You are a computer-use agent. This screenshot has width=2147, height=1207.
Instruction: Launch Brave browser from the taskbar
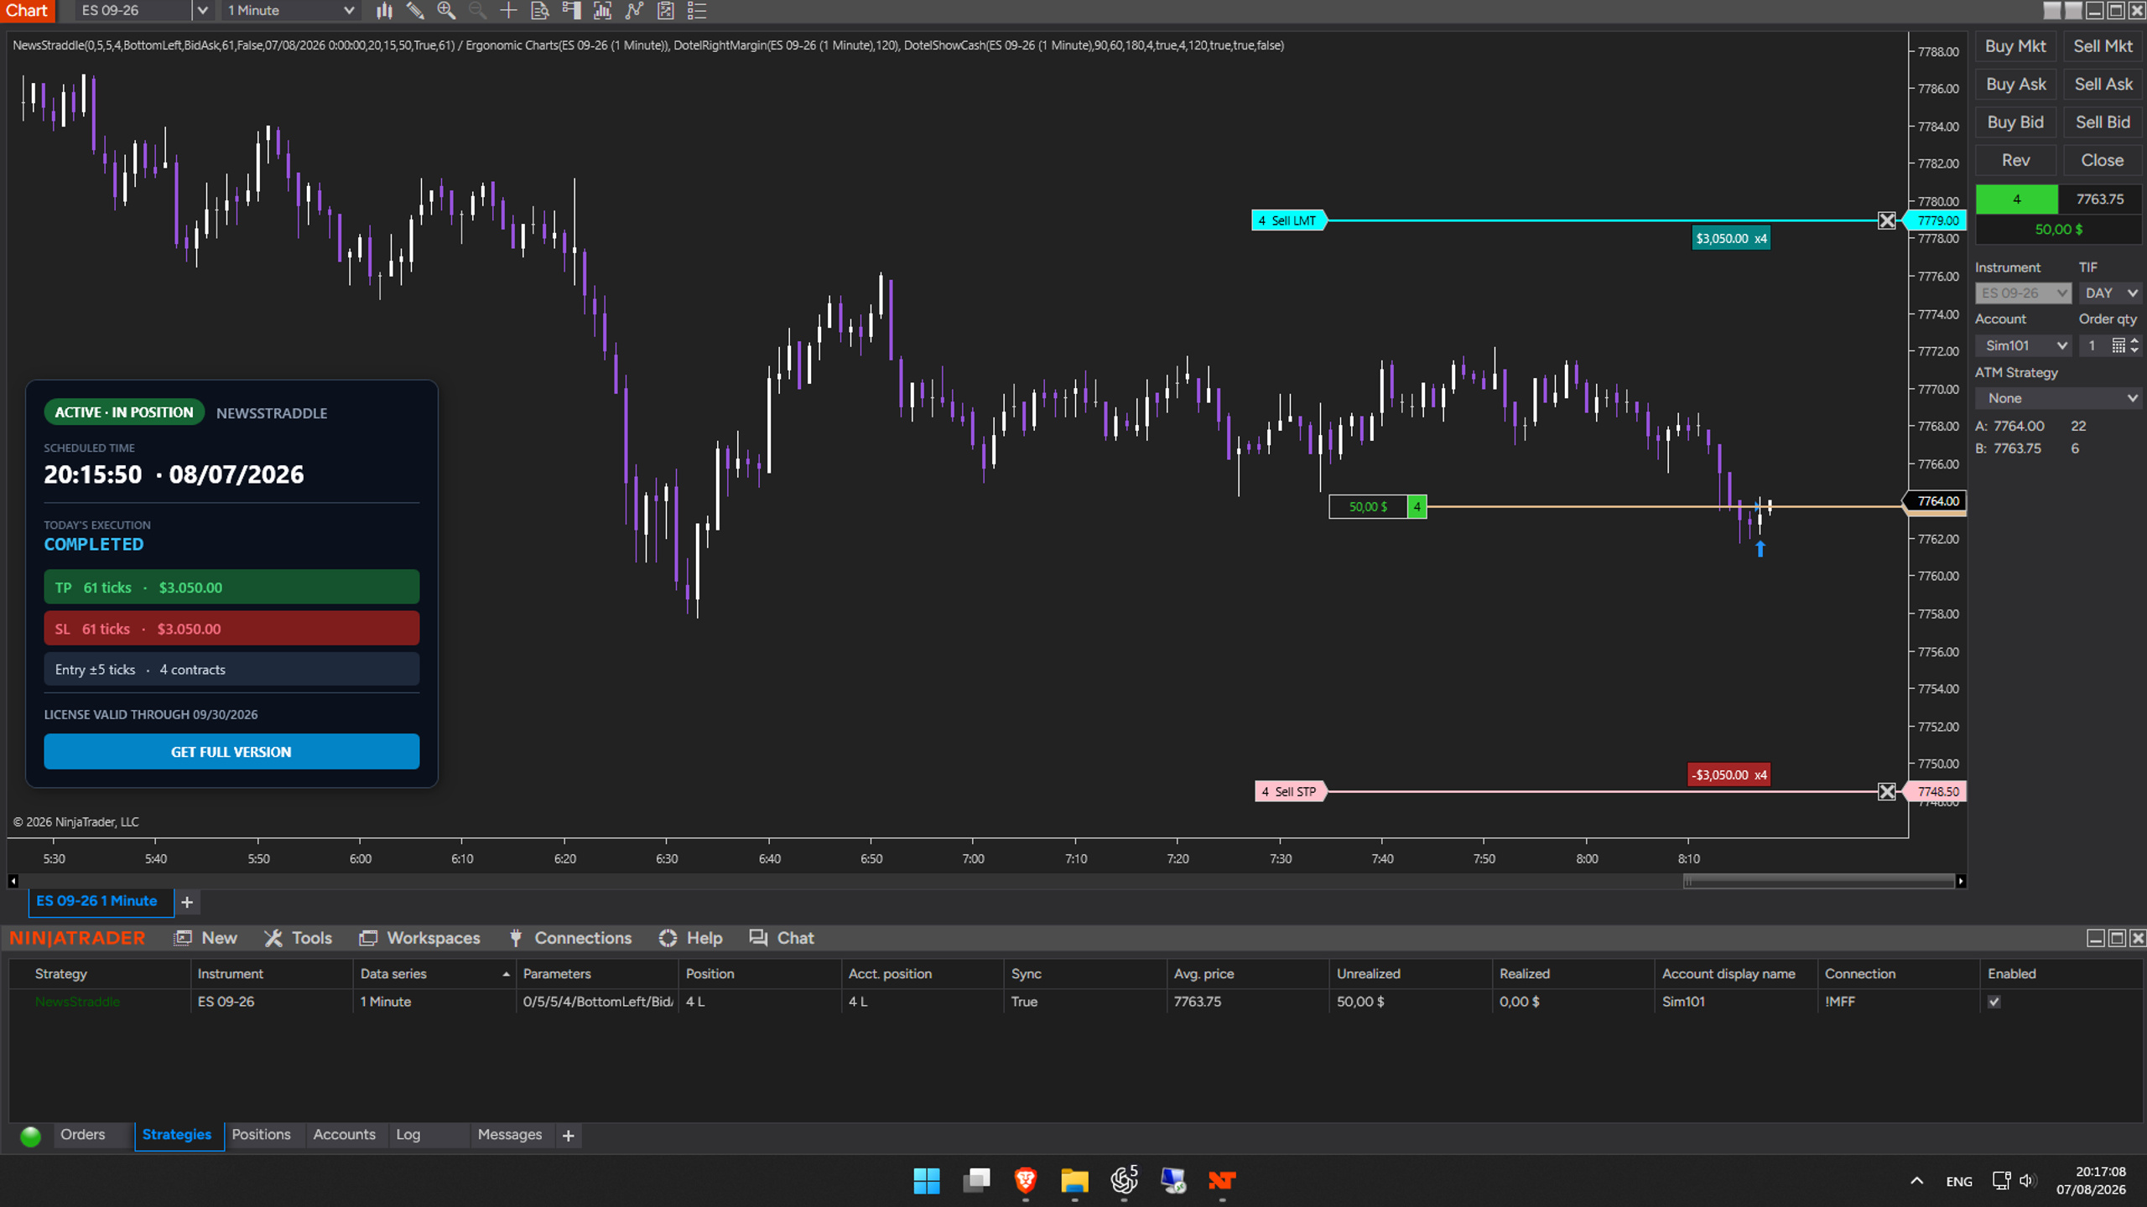coord(1025,1180)
